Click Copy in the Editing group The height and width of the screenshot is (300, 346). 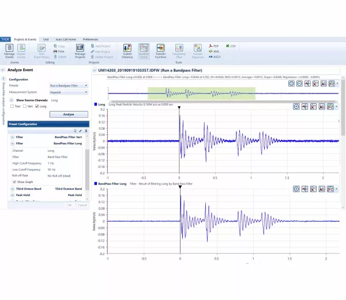pyautogui.click(x=59, y=46)
